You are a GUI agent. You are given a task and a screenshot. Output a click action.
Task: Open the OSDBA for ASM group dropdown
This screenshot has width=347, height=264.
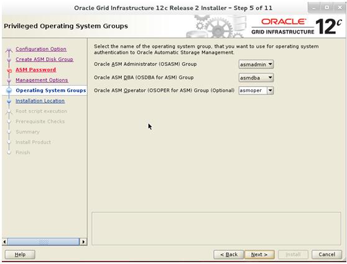pos(256,78)
